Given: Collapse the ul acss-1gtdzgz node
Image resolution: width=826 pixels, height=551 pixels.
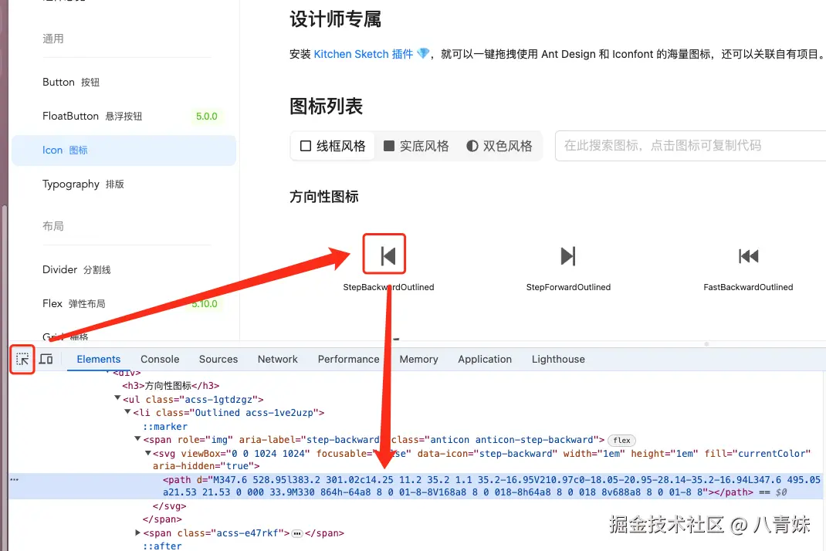Looking at the screenshot, I should [x=117, y=398].
